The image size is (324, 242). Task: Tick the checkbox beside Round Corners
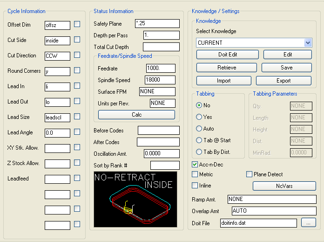[77, 70]
